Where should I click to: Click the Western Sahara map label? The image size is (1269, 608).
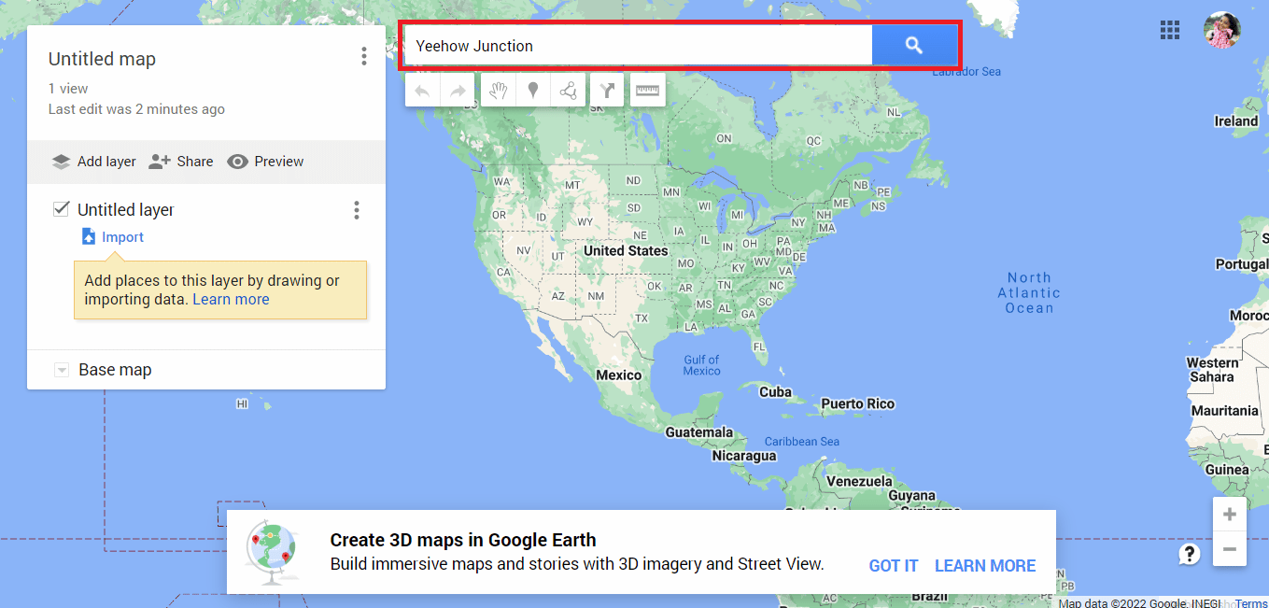point(1212,370)
